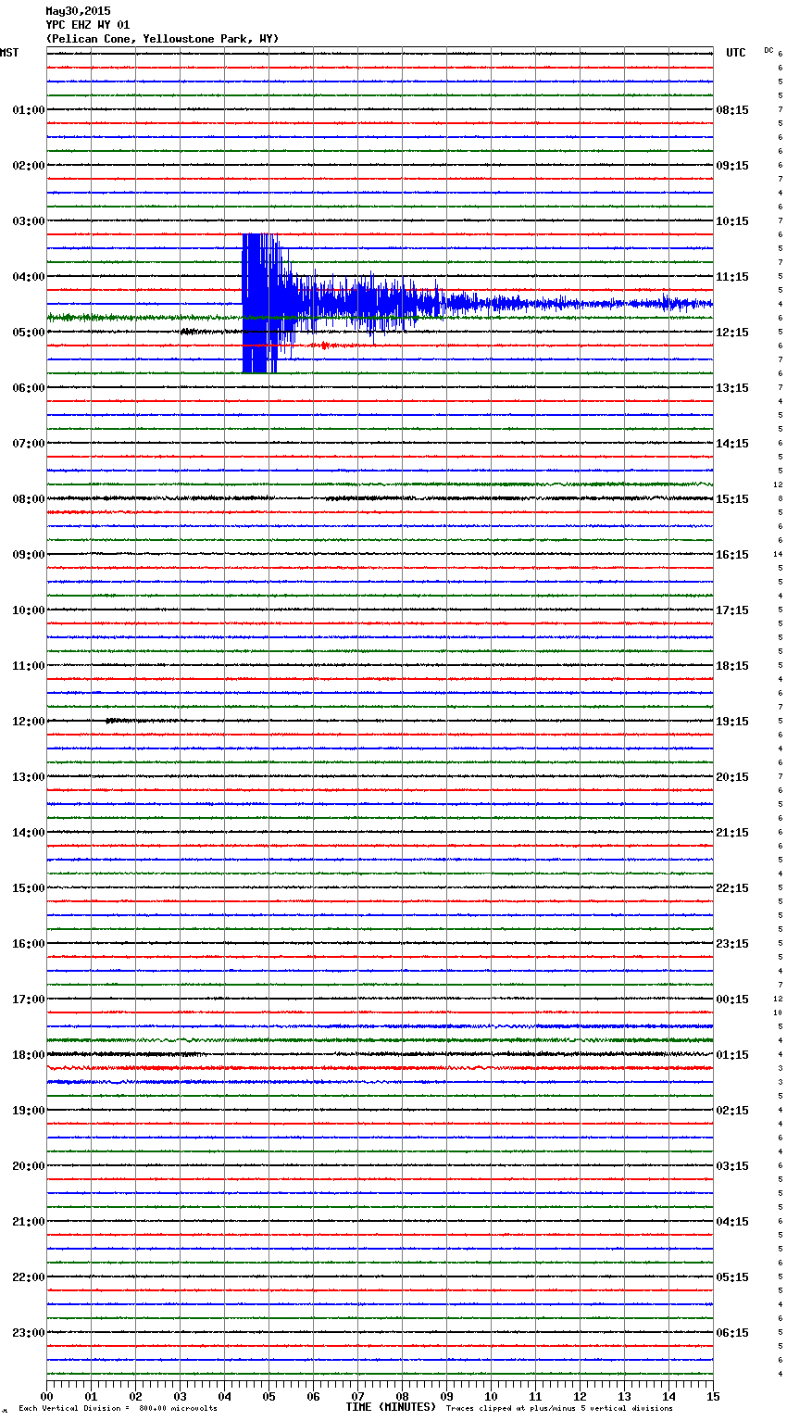Click the 02:15 UTC time label
This screenshot has width=787, height=1421.
(x=732, y=1111)
